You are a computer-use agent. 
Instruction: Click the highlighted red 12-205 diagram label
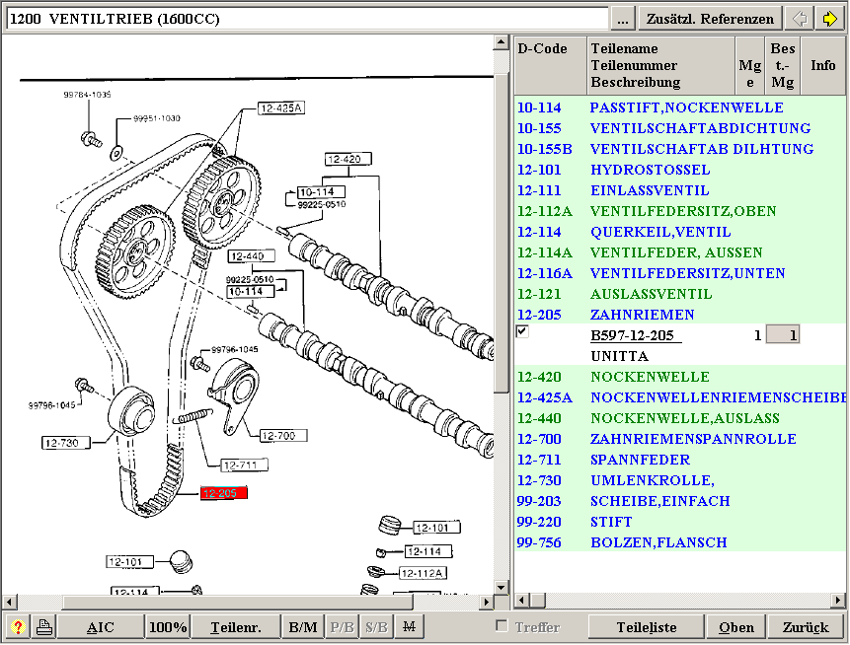point(223,493)
